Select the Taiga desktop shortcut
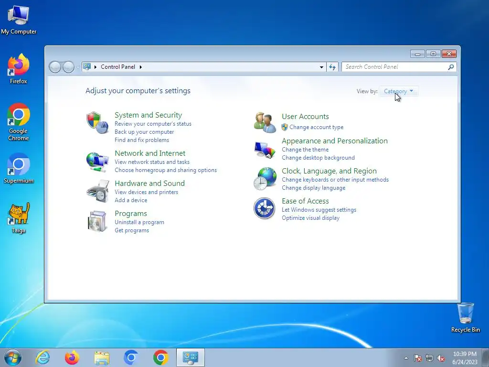Viewport: 489px width, 367px height. (x=19, y=218)
